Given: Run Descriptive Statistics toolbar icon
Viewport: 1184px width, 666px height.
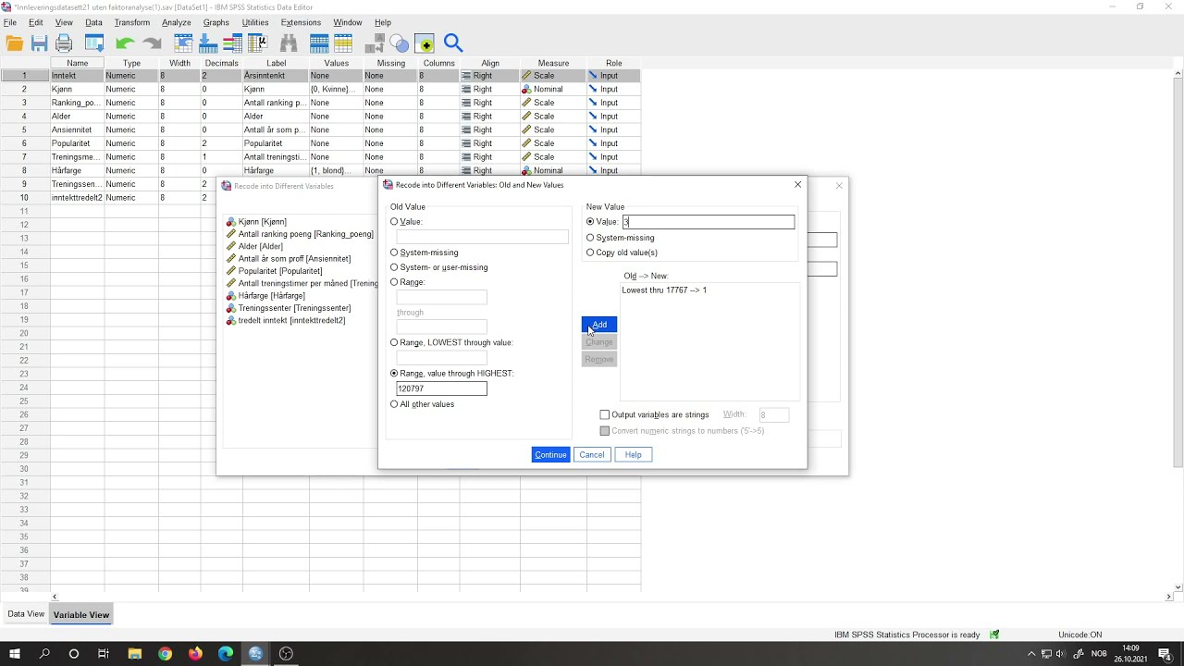Looking at the screenshot, I should [257, 43].
